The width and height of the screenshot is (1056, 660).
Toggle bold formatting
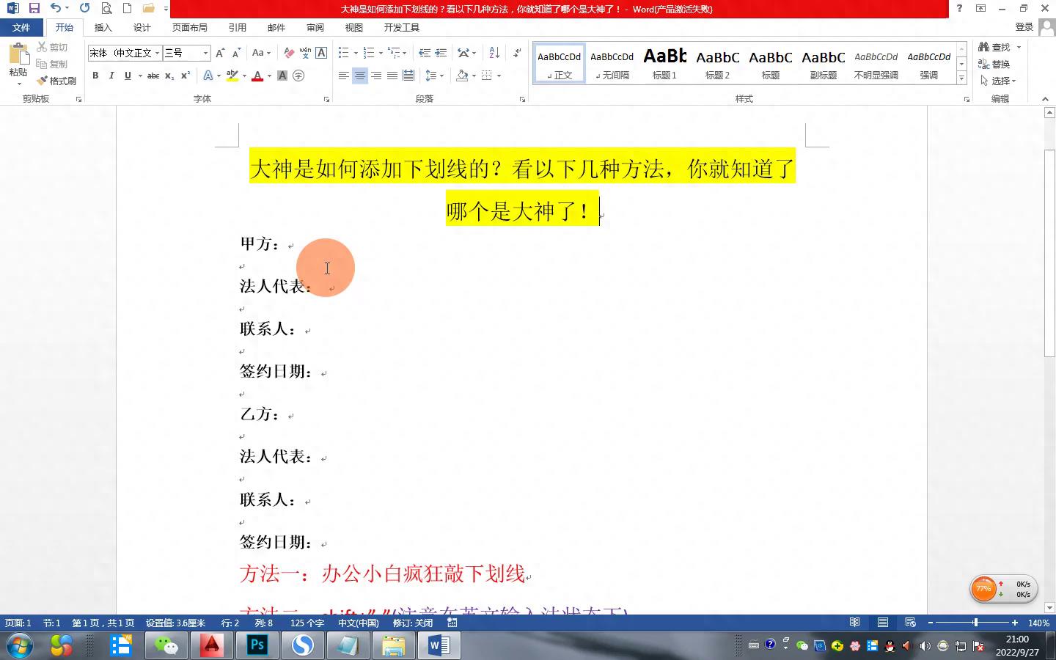95,76
